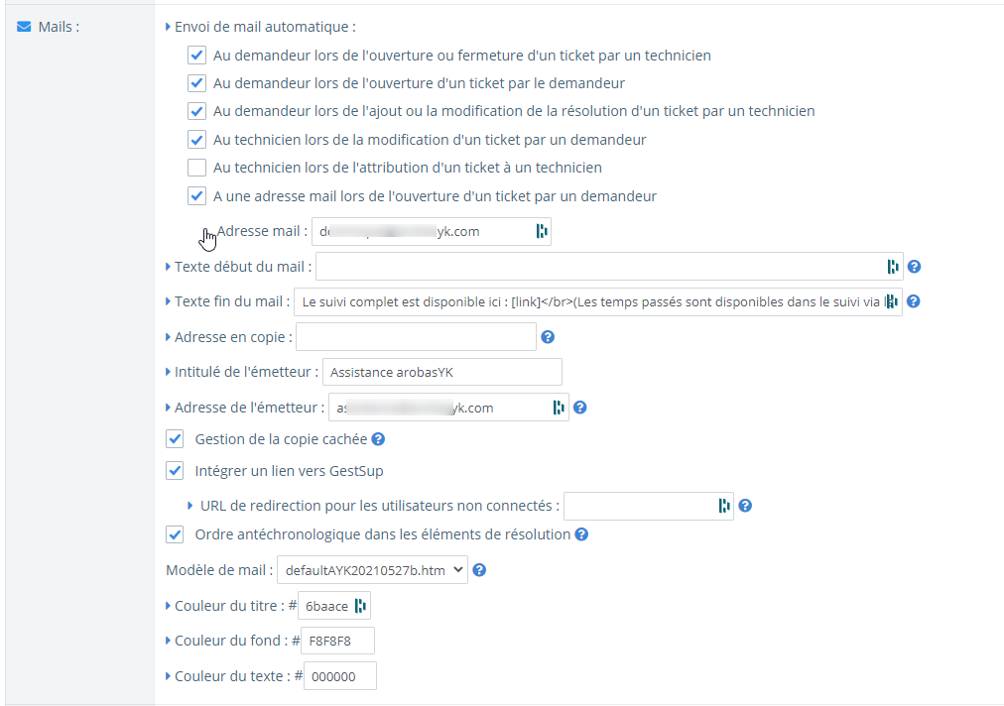Image resolution: width=1004 pixels, height=706 pixels.
Task: Uncheck Intégrer un lien vers GestSup
Action: pyautogui.click(x=176, y=470)
